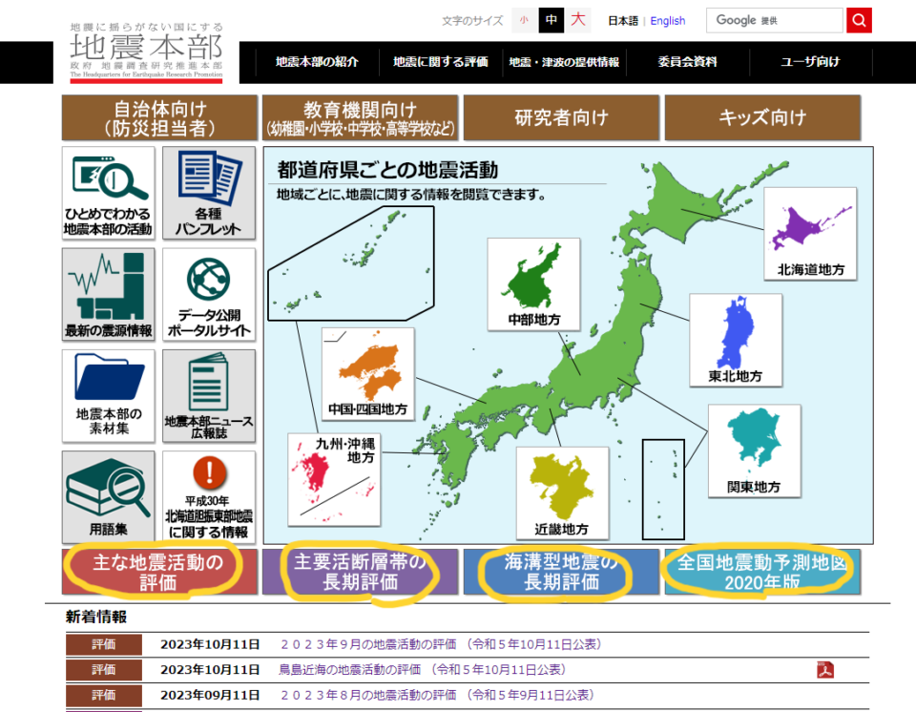916x712 pixels.
Task: Select the 研究者向け tab
Action: pos(561,118)
